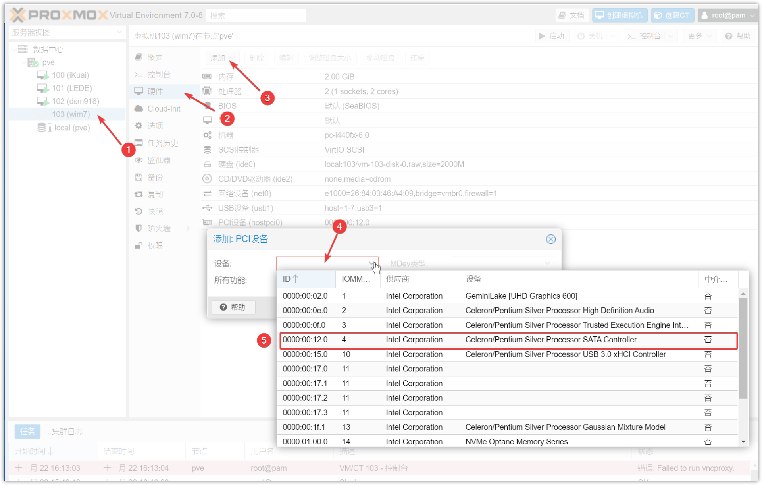Click the Proxmox logo icon
The width and height of the screenshot is (762, 485).
(x=18, y=15)
